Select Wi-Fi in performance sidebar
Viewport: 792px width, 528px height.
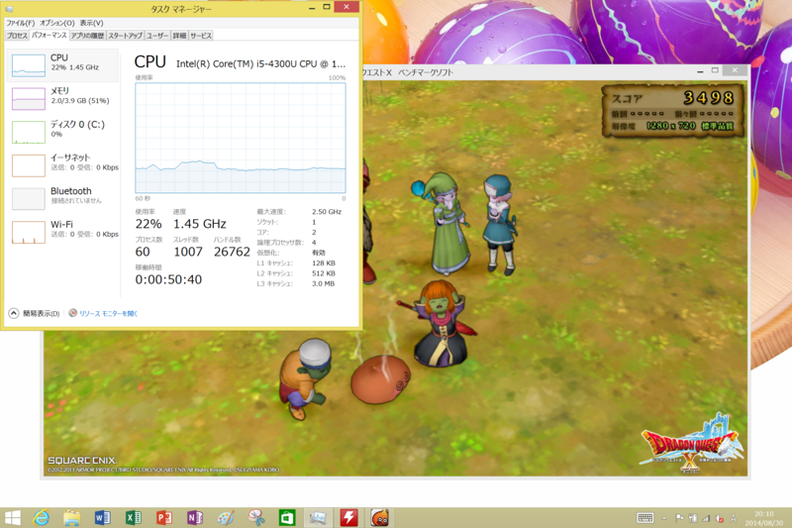[62, 232]
